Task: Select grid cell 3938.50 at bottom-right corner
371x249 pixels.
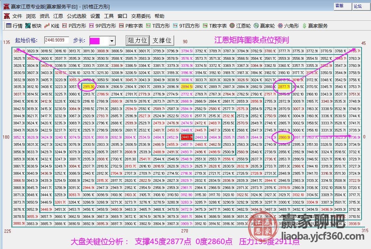Action: click(354, 223)
